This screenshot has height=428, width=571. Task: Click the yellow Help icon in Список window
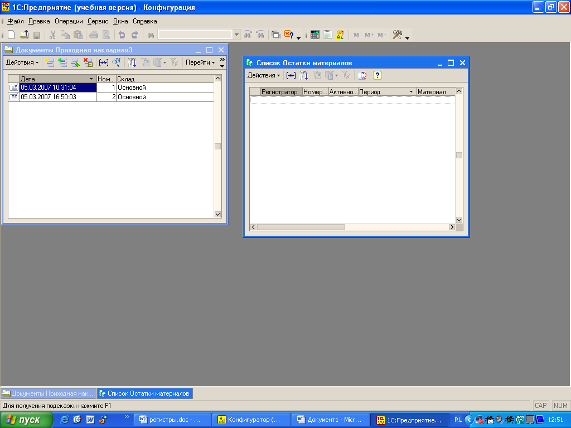378,75
